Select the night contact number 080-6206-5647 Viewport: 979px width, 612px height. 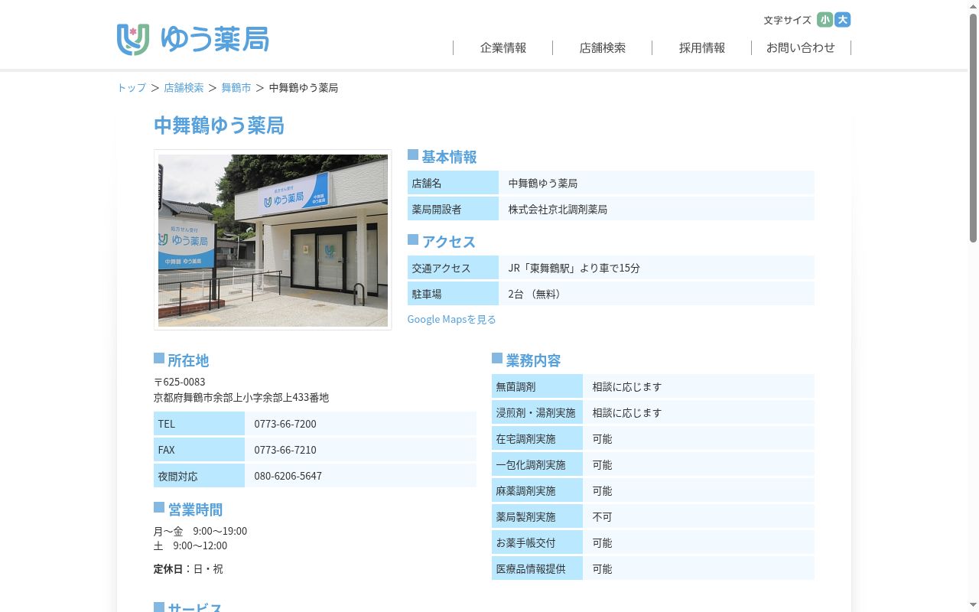click(288, 476)
